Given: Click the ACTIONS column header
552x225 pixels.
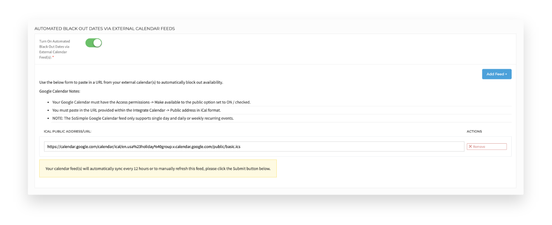Looking at the screenshot, I should [475, 131].
